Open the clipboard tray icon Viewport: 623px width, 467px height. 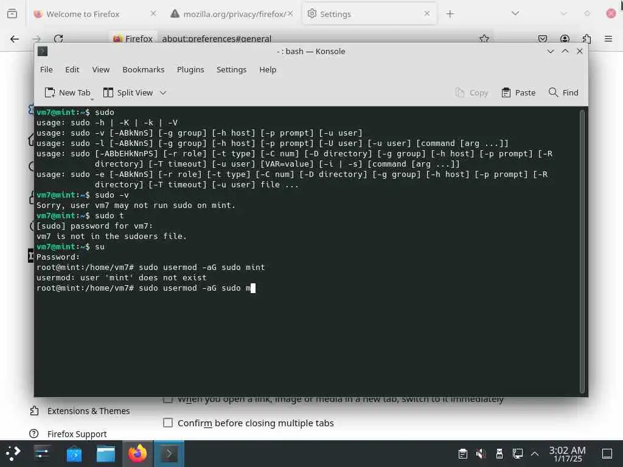tap(462, 454)
